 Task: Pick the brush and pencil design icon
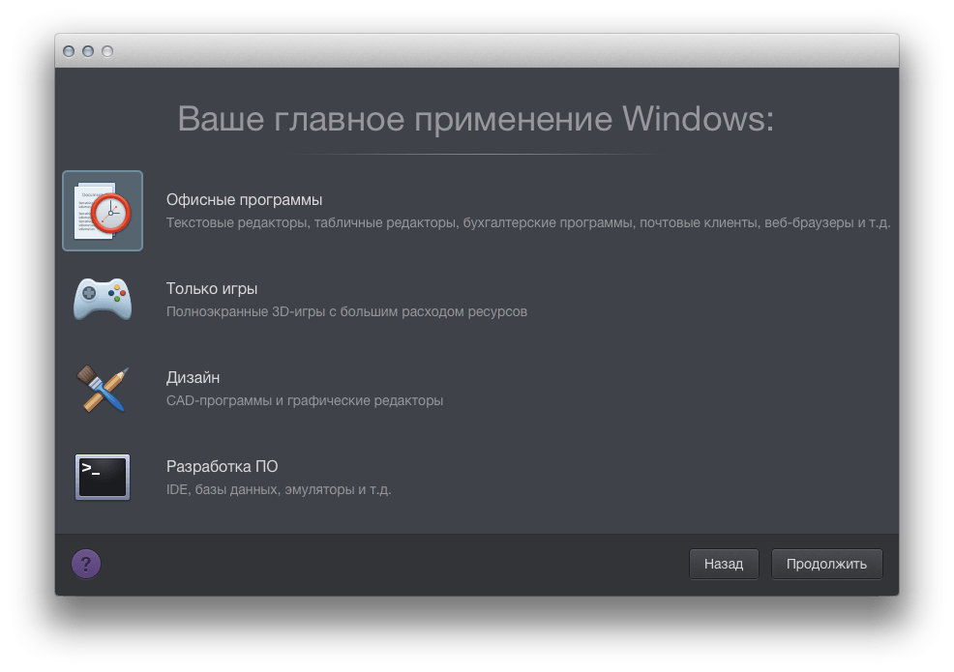(x=103, y=389)
